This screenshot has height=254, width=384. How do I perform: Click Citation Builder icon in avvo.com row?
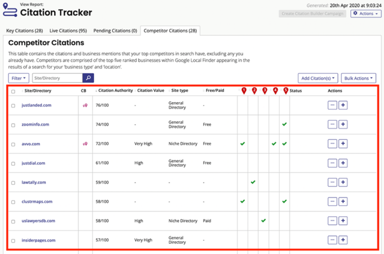point(85,144)
